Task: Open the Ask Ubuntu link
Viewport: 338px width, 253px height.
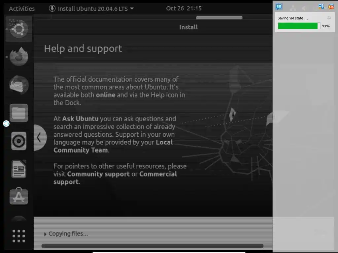Action: point(80,119)
